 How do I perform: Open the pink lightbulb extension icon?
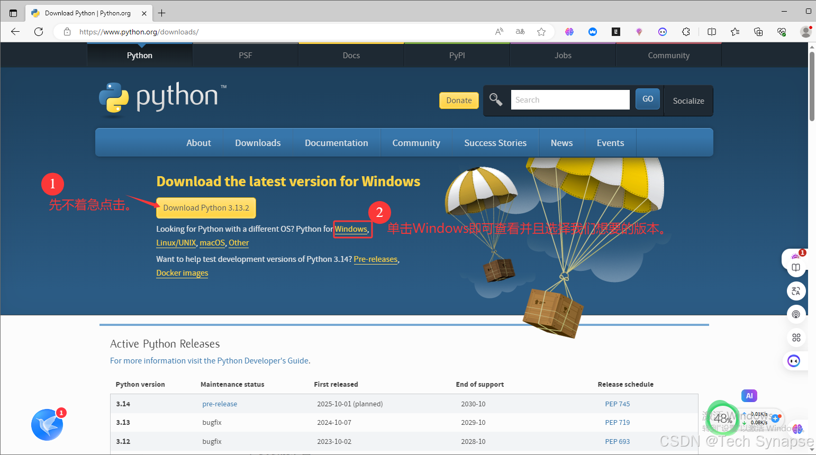pyautogui.click(x=639, y=32)
